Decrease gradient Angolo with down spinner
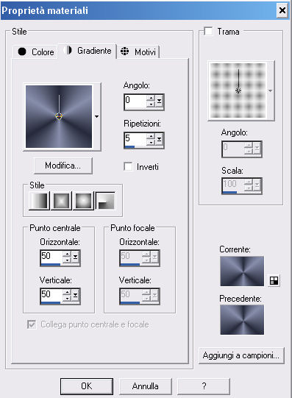The image size is (292, 398). pos(151,104)
